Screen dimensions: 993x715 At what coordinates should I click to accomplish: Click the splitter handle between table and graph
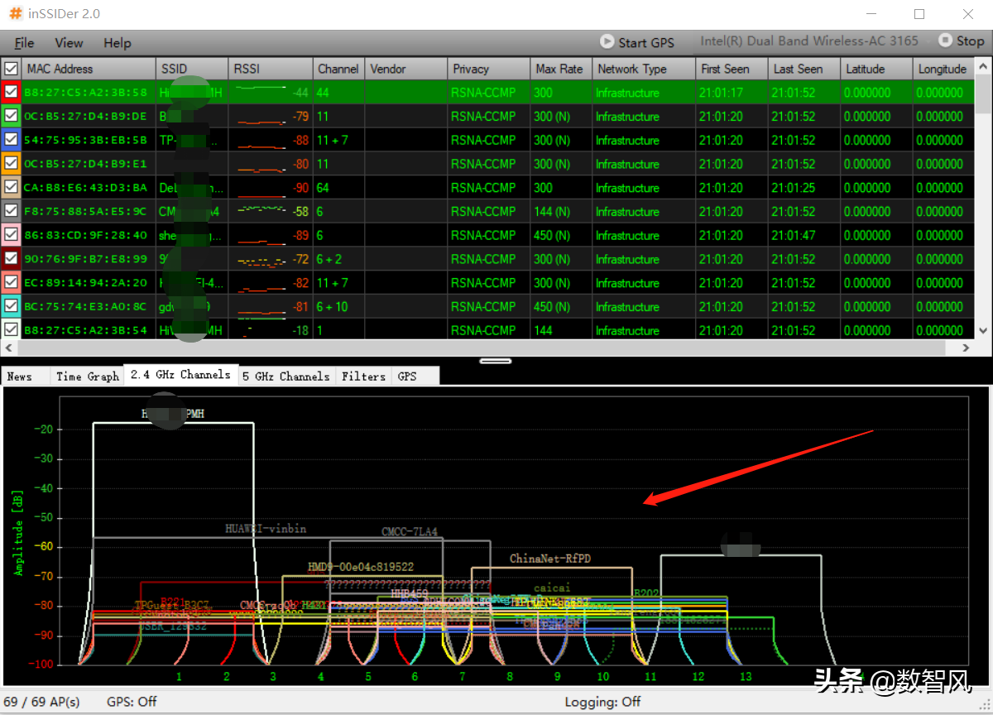[495, 361]
